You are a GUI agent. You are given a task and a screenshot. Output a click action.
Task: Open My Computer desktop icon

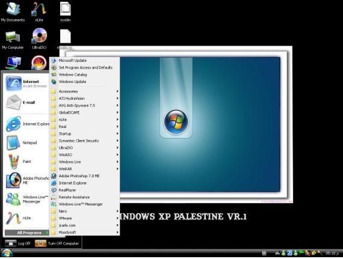pos(13,40)
